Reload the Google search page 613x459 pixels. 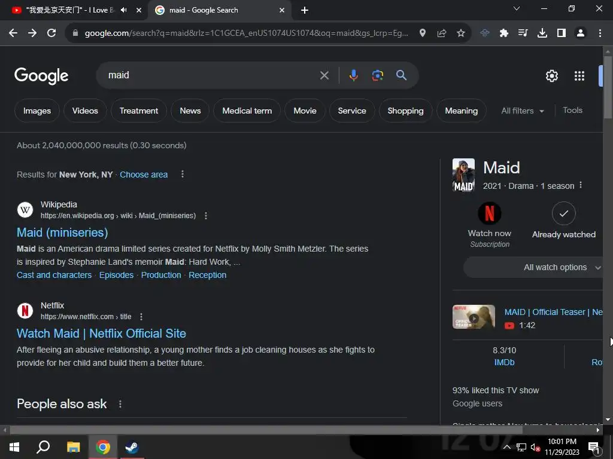[51, 33]
